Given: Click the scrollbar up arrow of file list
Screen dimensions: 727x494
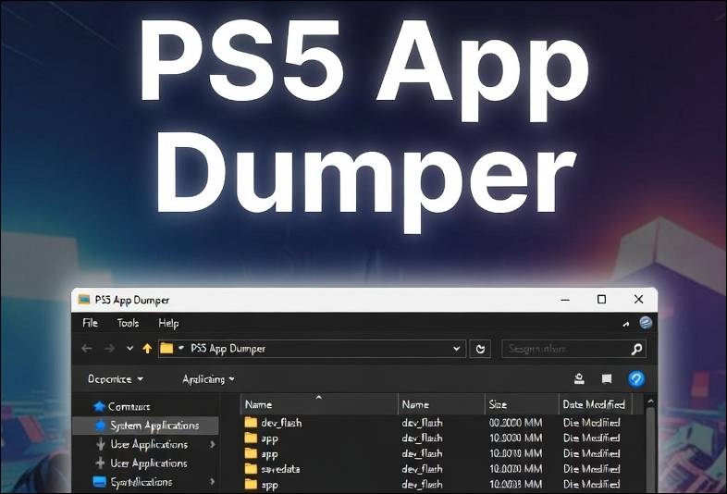Looking at the screenshot, I should point(650,401).
